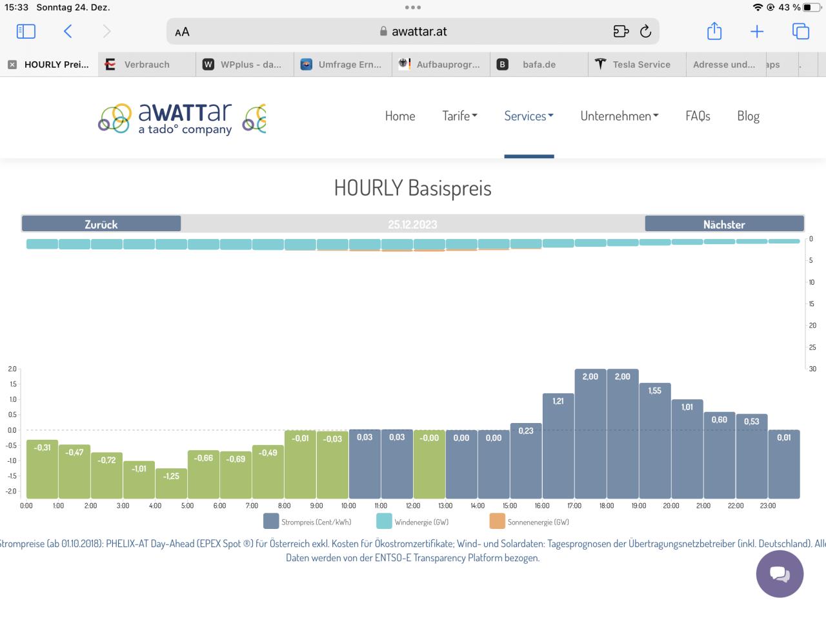826x620 pixels.
Task: Toggle Sonnenenergie series in legend
Action: [529, 522]
